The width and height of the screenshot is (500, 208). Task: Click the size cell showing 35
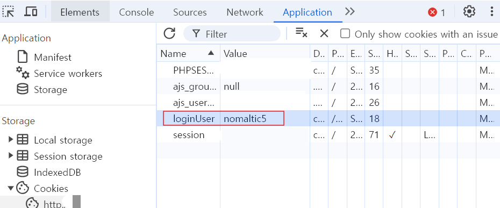pyautogui.click(x=374, y=70)
